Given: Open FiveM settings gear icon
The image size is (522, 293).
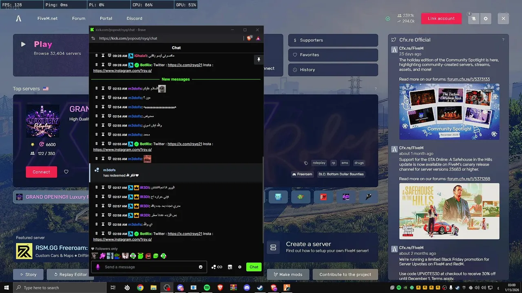Looking at the screenshot, I should [x=485, y=19].
